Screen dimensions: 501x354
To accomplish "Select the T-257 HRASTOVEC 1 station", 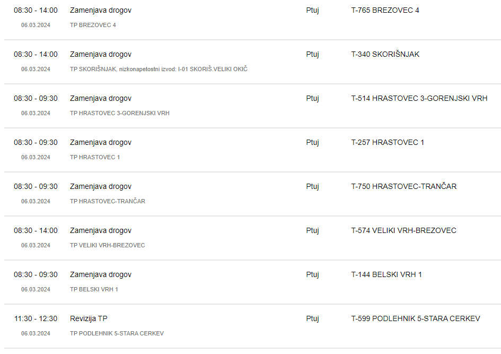I will [388, 143].
